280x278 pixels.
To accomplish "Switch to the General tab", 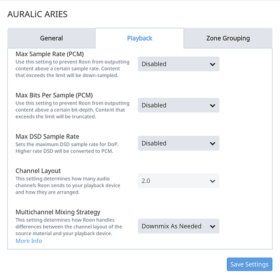I will point(52,38).
